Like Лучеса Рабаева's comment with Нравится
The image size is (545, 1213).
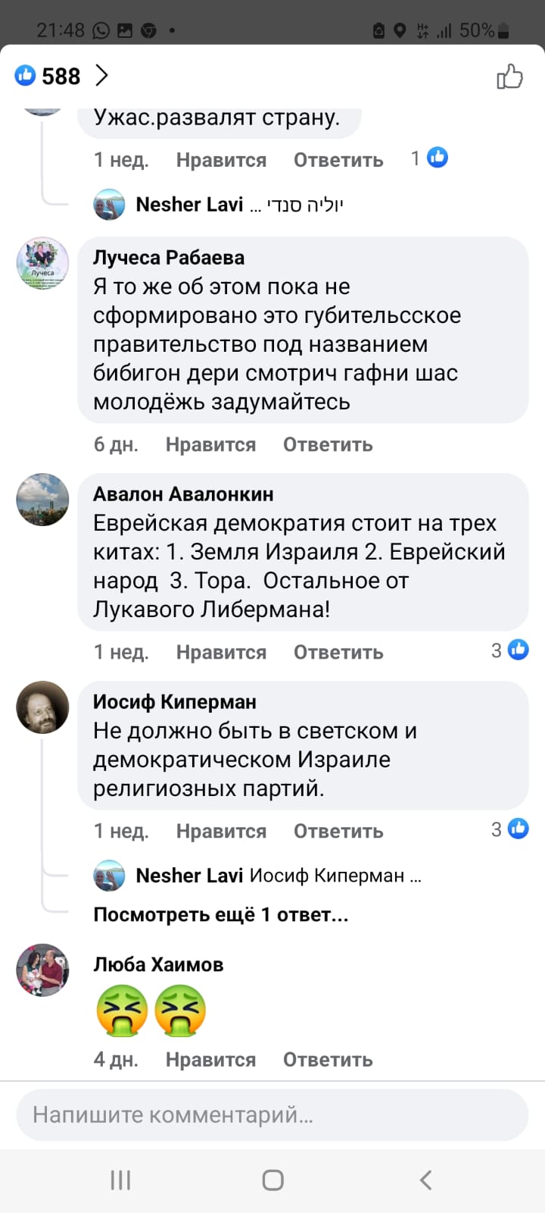click(x=210, y=444)
